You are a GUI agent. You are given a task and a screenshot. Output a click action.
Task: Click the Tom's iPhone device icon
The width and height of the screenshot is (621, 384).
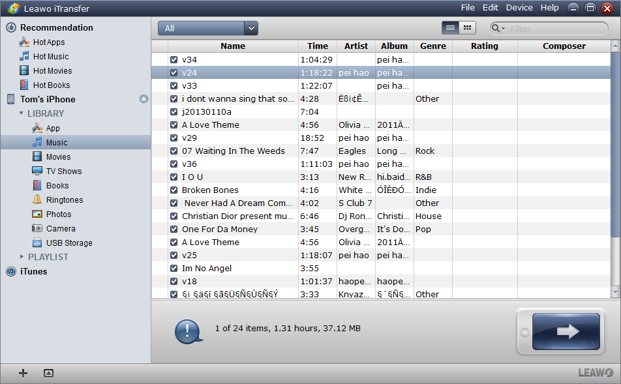[x=10, y=99]
